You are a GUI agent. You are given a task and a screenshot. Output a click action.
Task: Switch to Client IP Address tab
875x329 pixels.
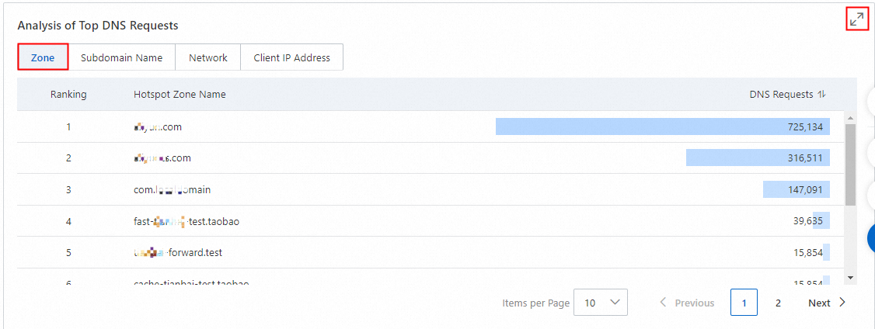pos(291,57)
